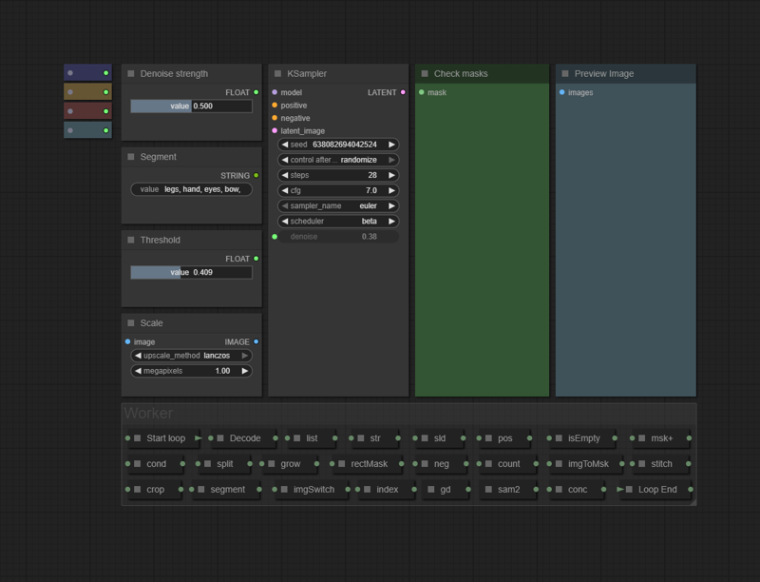Click the KSampler LATENT output socket
Screen dimensions: 760x582
click(403, 92)
